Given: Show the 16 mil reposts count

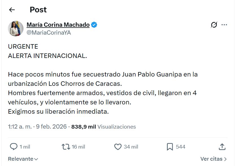Looking at the screenshot, I should pyautogui.click(x=78, y=147).
